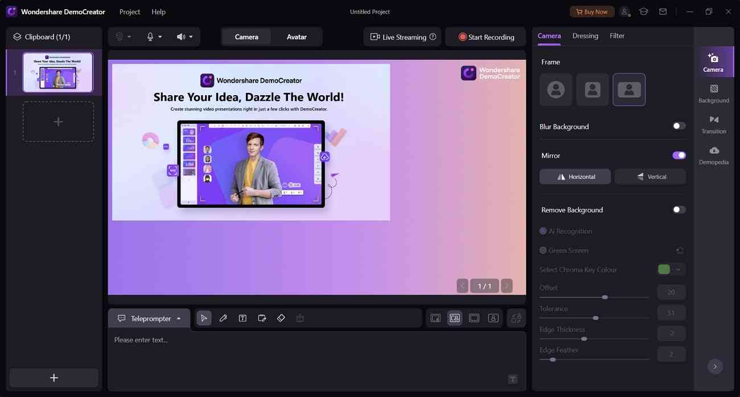Open the Background side panel

point(714,93)
